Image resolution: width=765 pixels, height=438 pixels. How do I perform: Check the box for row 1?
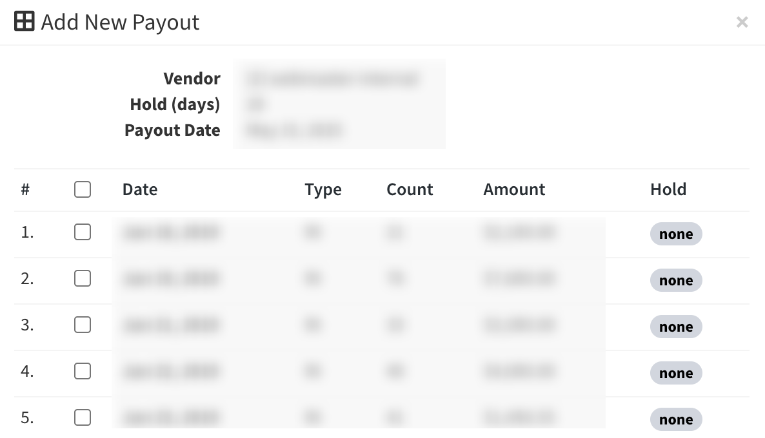tap(83, 232)
